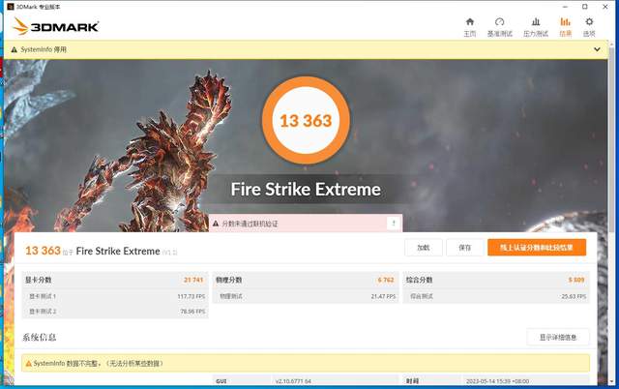The width and height of the screenshot is (619, 389).
Task: Click the SystemInfo 停用 warning triangle icon
Action: tap(14, 47)
